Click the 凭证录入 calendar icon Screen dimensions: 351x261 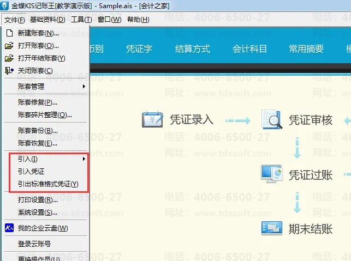pyautogui.click(x=152, y=119)
